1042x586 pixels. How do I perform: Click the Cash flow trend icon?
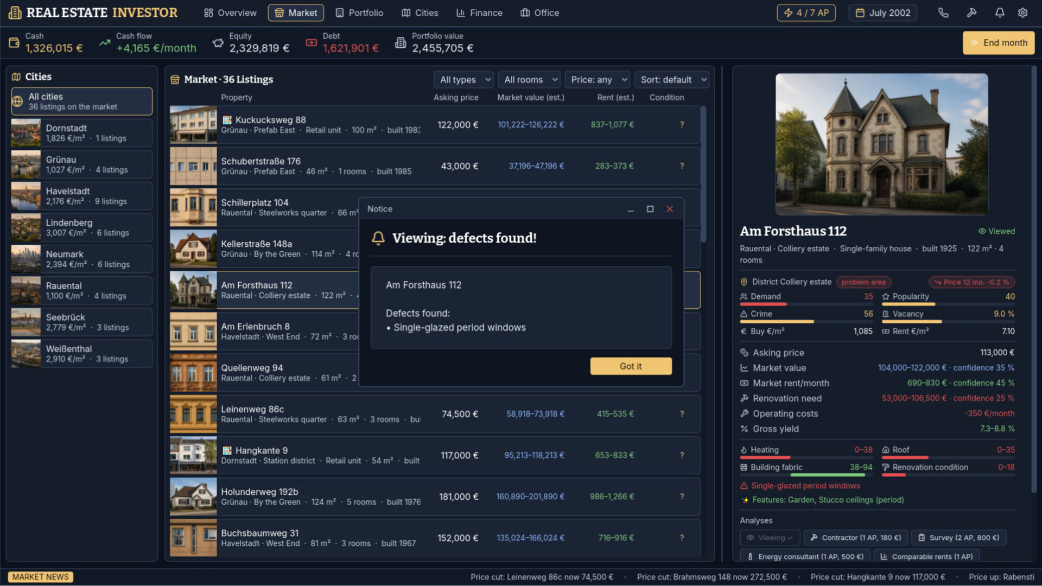(105, 42)
